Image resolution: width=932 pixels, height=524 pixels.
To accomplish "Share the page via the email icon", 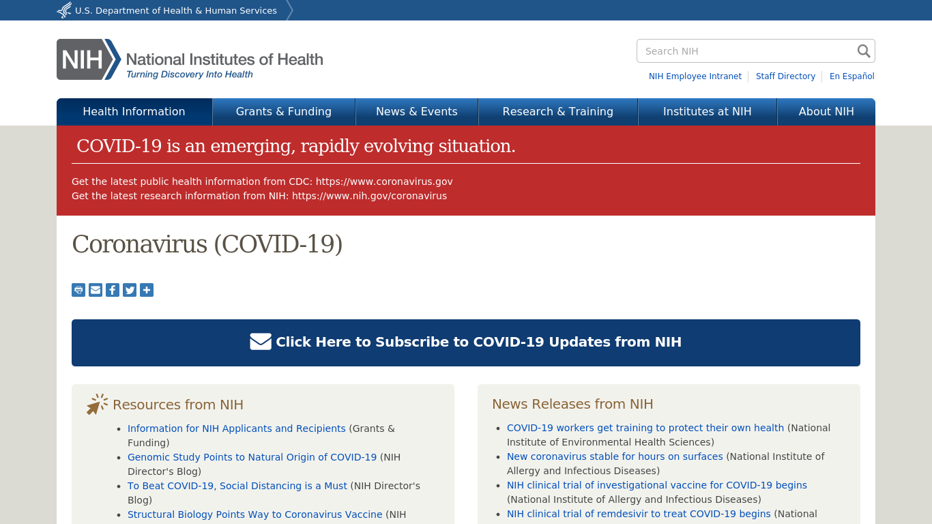I will point(95,290).
